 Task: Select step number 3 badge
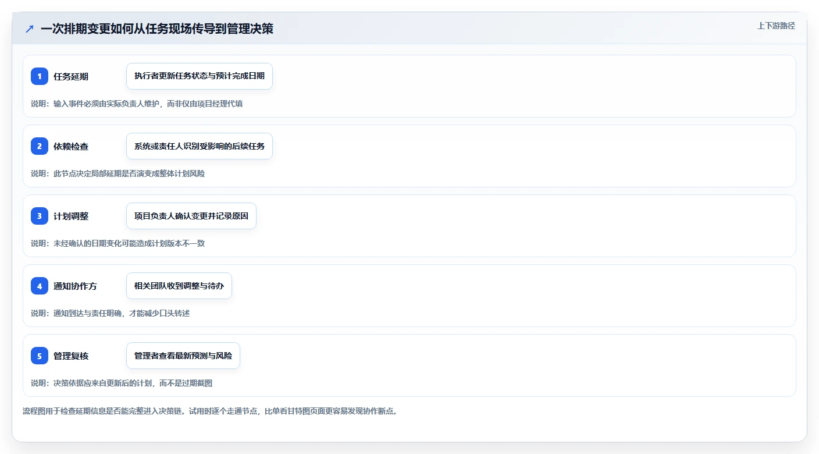click(40, 216)
